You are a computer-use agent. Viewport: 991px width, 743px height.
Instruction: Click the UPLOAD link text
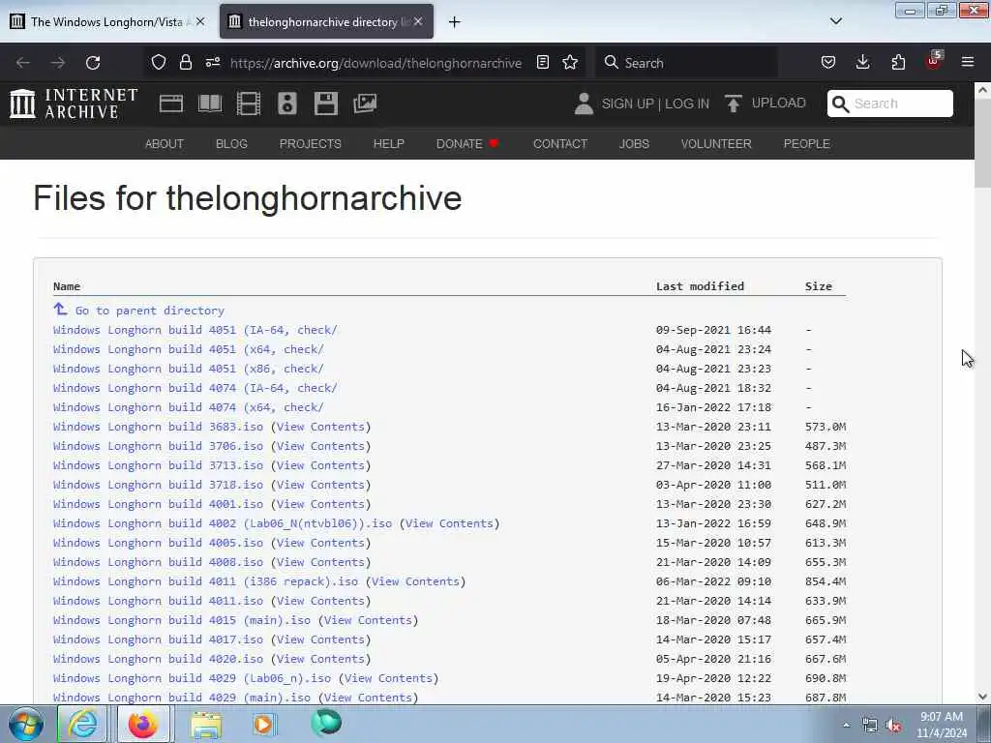click(x=779, y=103)
